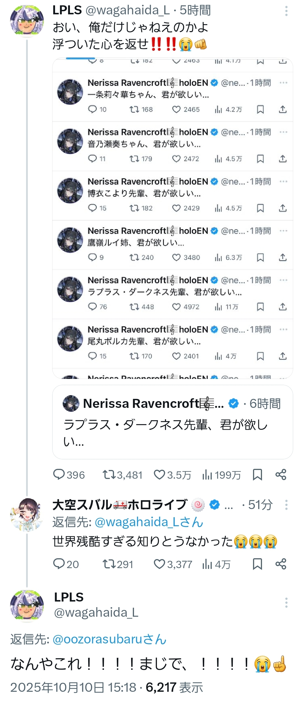This screenshot has width=303, height=703.
Task: Open quoted Nerissa Ravencroft post card
Action: pos(172,422)
